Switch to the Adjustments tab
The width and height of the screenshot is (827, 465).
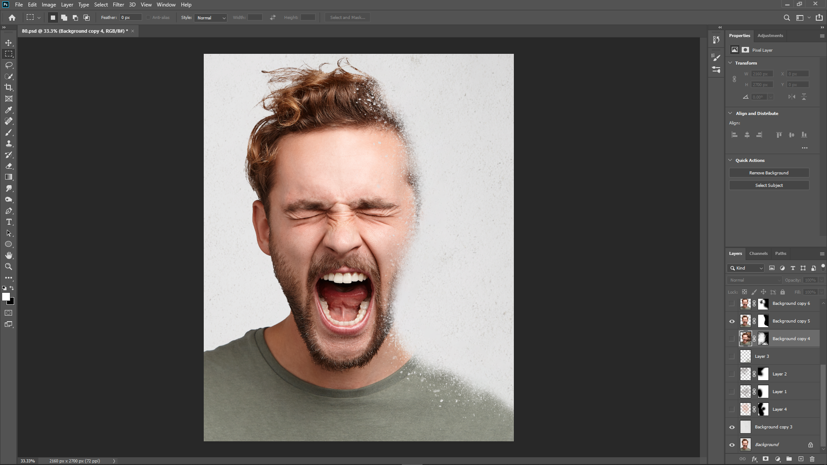click(x=770, y=36)
